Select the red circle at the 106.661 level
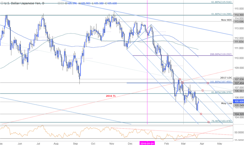The height and width of the screenshot is (145, 244). (203, 90)
